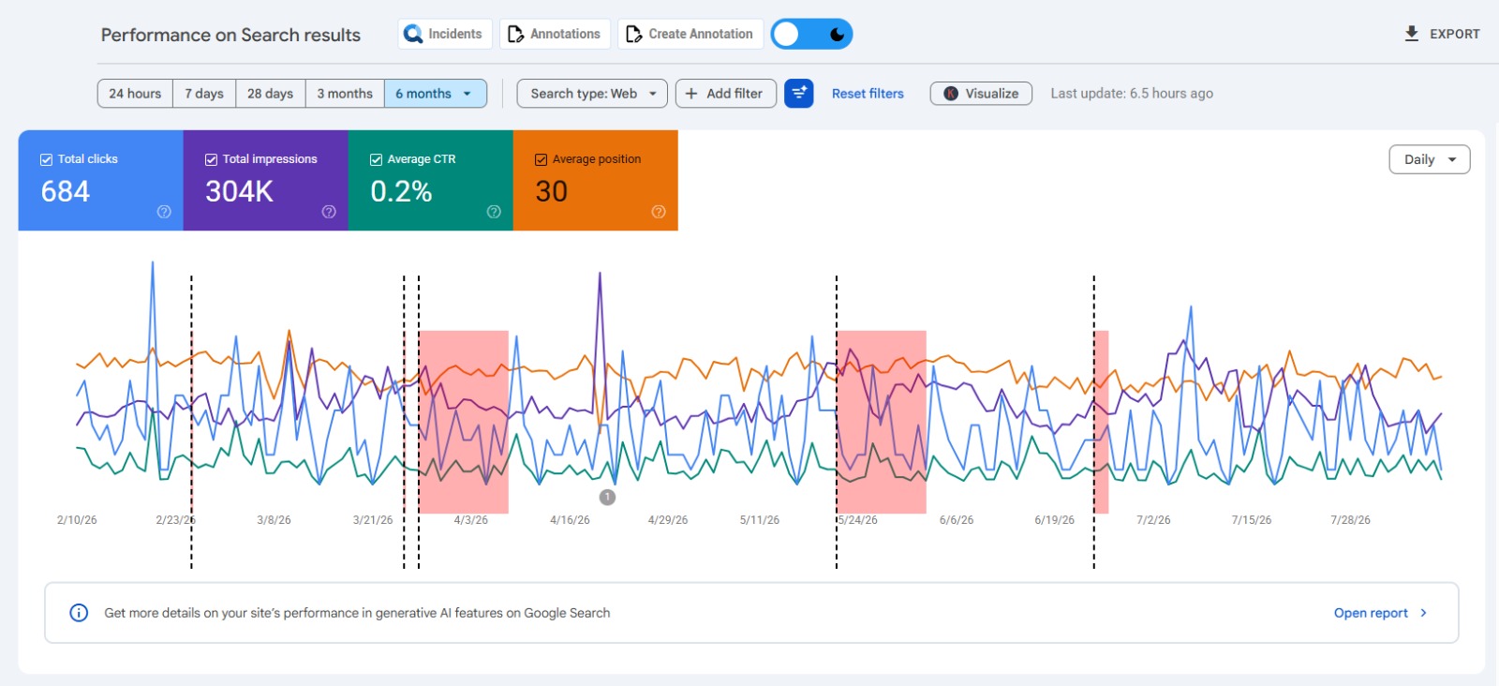Switch to the 3 months range
The image size is (1499, 686).
click(345, 94)
